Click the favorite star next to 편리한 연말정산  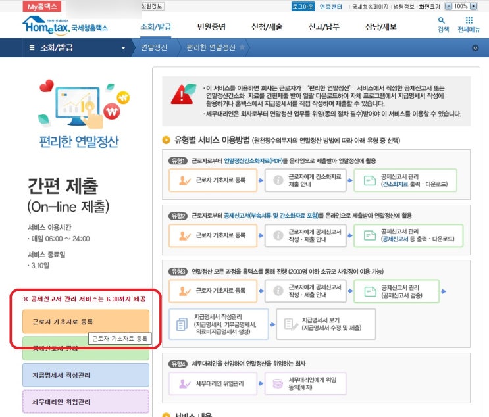[x=242, y=47]
